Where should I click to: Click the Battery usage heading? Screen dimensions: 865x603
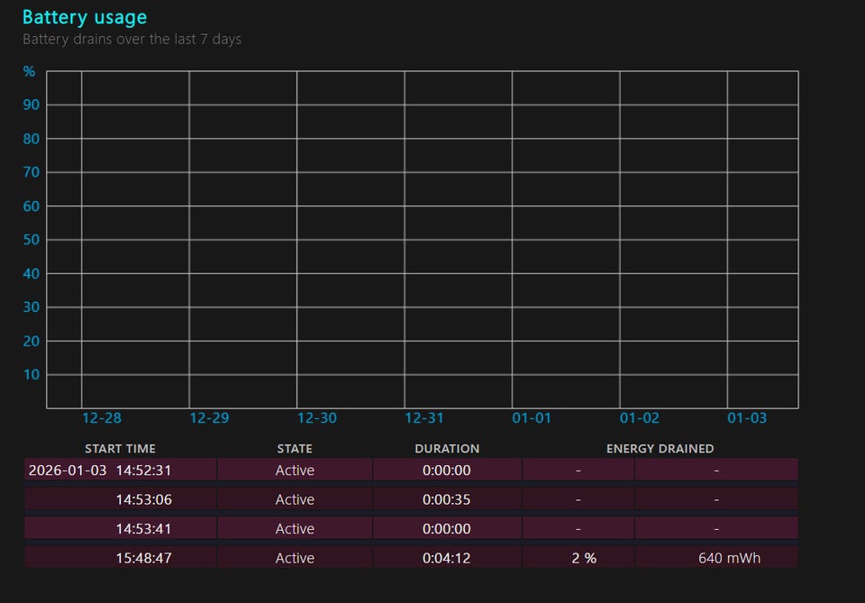click(84, 17)
